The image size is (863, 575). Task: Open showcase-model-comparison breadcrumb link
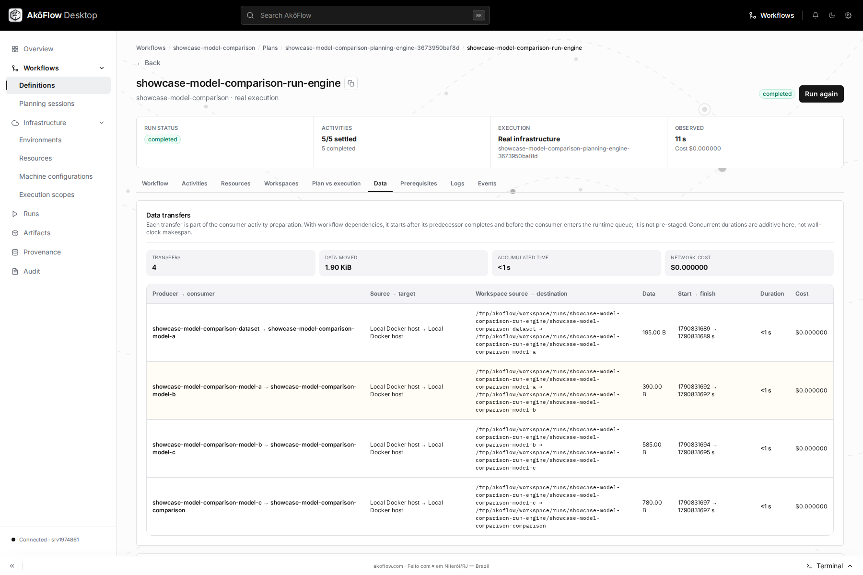[214, 48]
